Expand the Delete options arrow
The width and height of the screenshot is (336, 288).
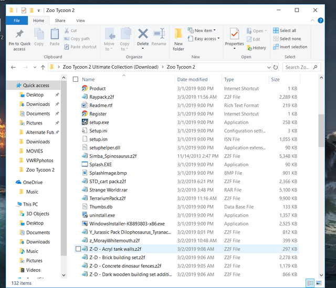[143, 49]
